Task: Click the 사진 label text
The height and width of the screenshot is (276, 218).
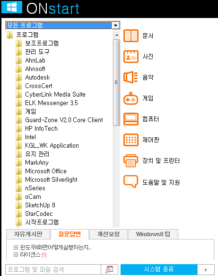Action: (148, 56)
